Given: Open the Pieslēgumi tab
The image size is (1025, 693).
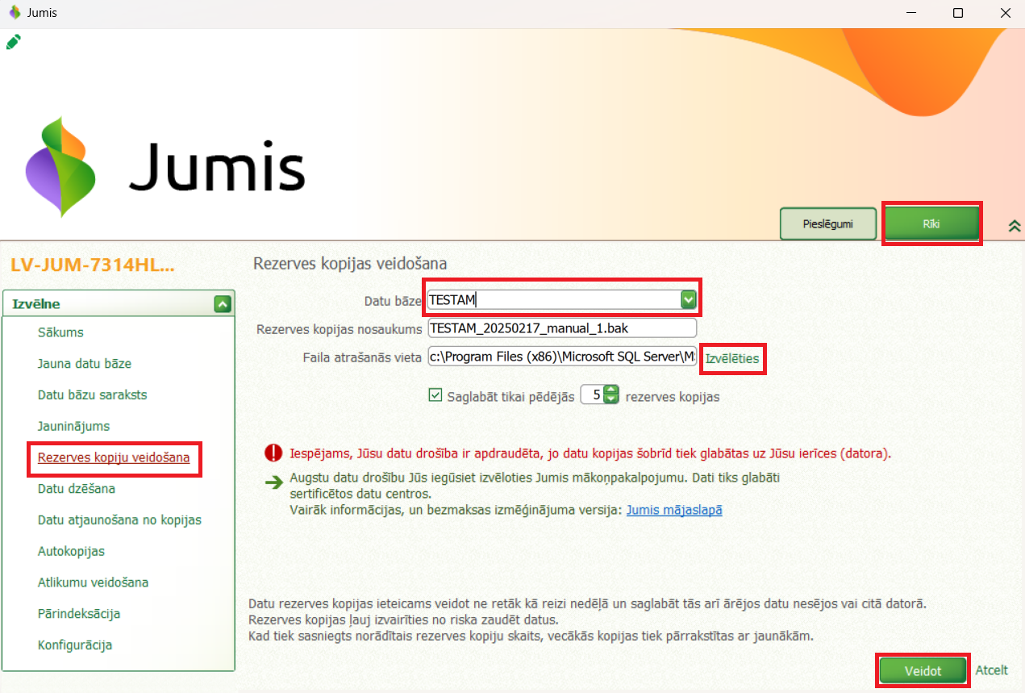Looking at the screenshot, I should pyautogui.click(x=828, y=223).
